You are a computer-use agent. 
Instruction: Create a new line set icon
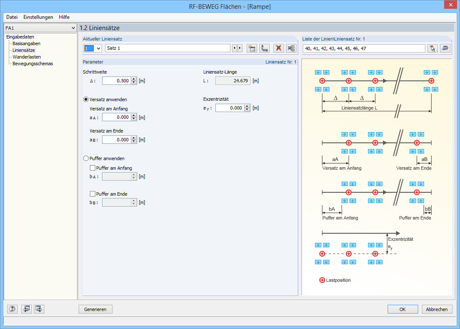pos(252,48)
